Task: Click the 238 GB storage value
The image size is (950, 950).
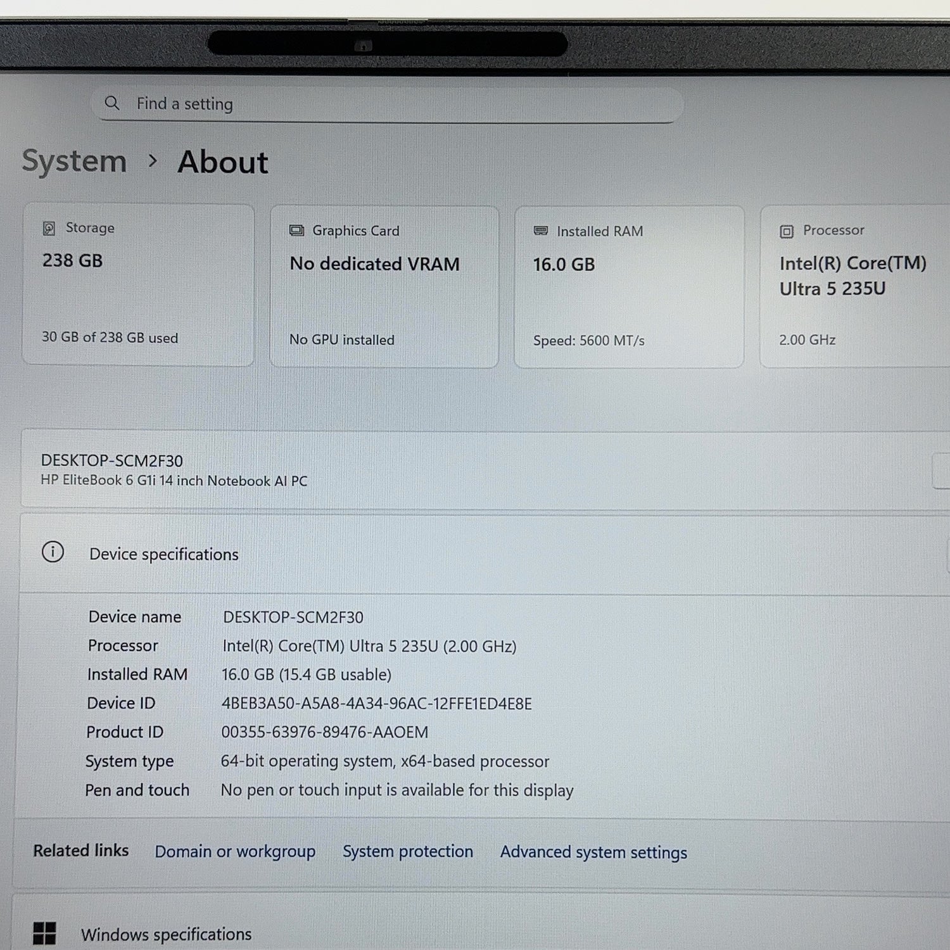Action: point(72,260)
